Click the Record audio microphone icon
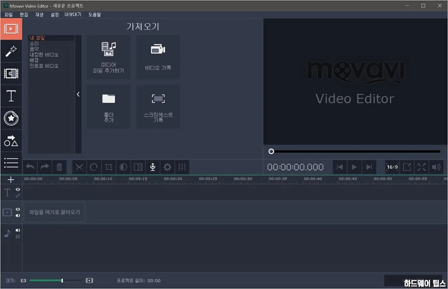This screenshot has width=448, height=289. (x=153, y=167)
